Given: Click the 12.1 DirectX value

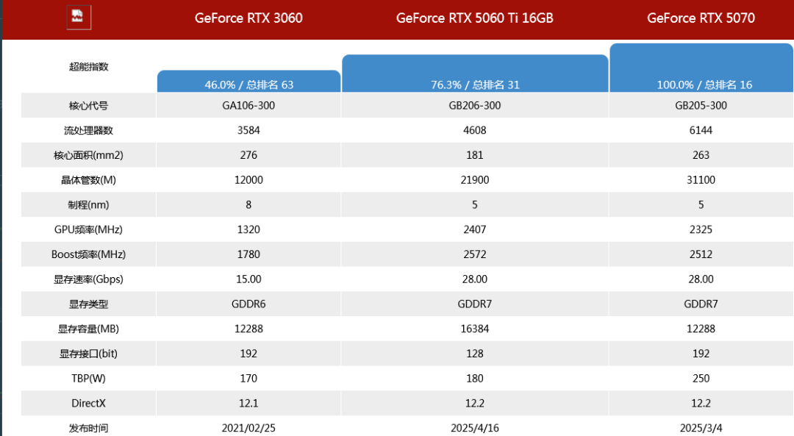Looking at the screenshot, I should [x=248, y=403].
